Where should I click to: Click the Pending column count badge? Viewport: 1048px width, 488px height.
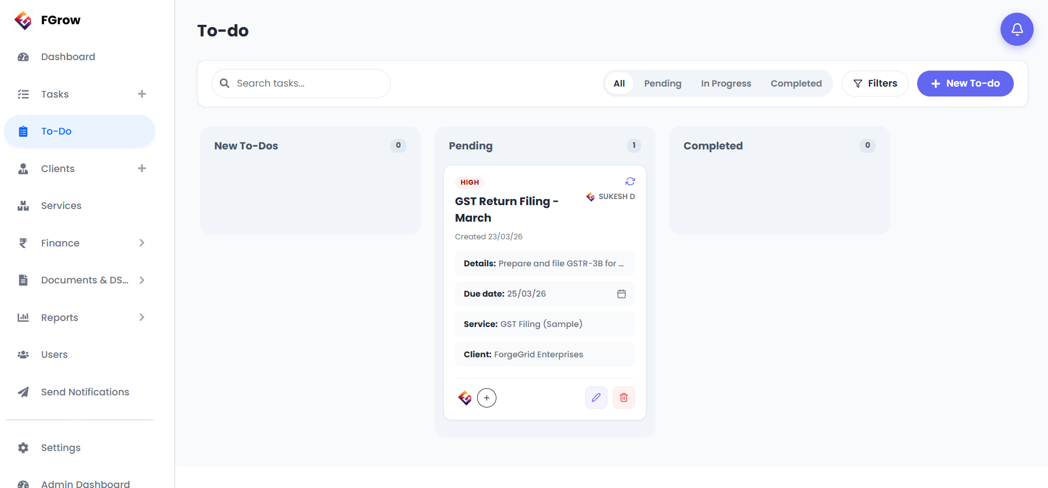(634, 146)
